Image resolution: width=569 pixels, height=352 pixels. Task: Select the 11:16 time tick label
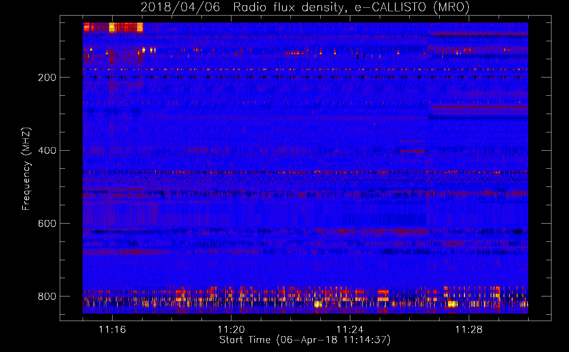(x=112, y=329)
